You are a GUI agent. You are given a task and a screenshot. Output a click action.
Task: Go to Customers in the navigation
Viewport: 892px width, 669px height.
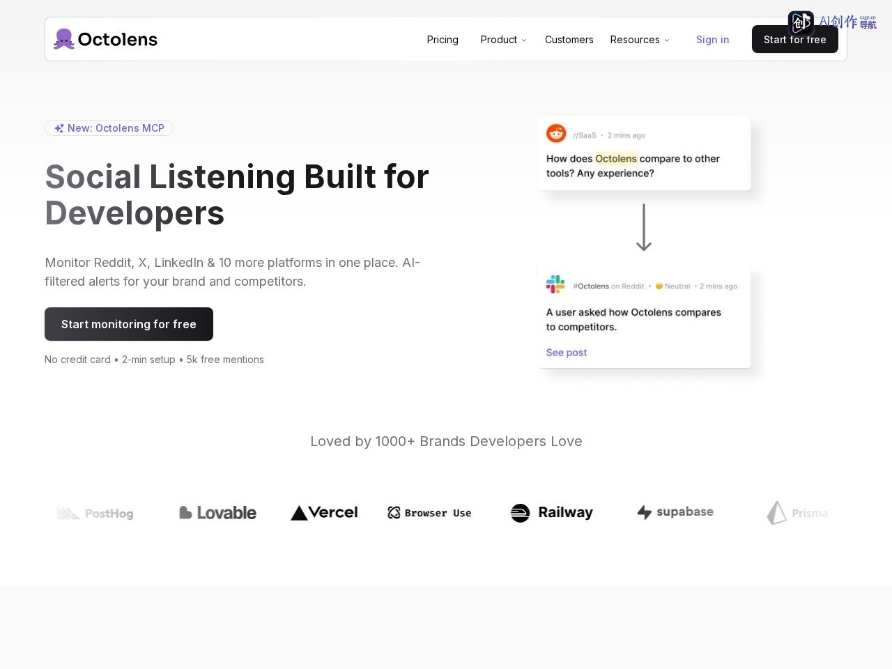[x=569, y=40]
